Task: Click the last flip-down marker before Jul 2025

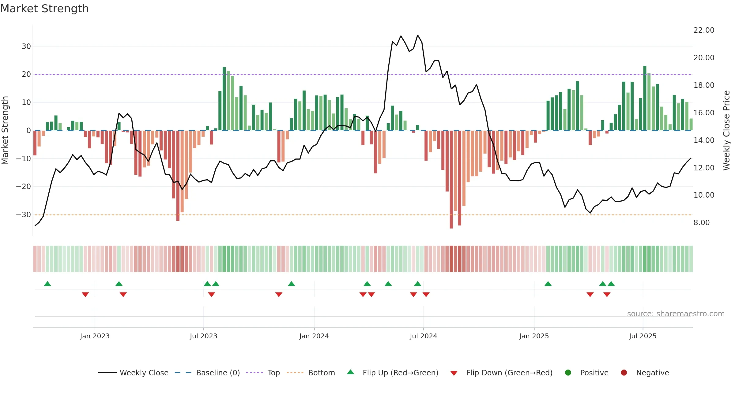Action: click(607, 295)
